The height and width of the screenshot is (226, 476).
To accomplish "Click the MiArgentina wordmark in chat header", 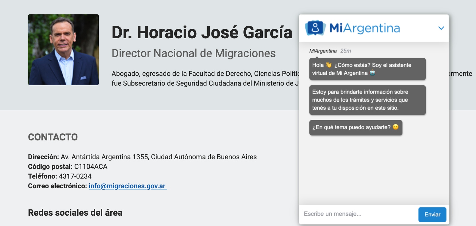I will (x=365, y=28).
